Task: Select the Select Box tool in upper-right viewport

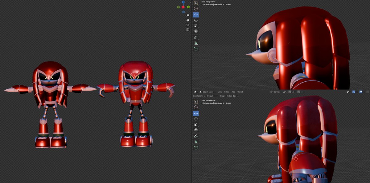Action: point(196,3)
